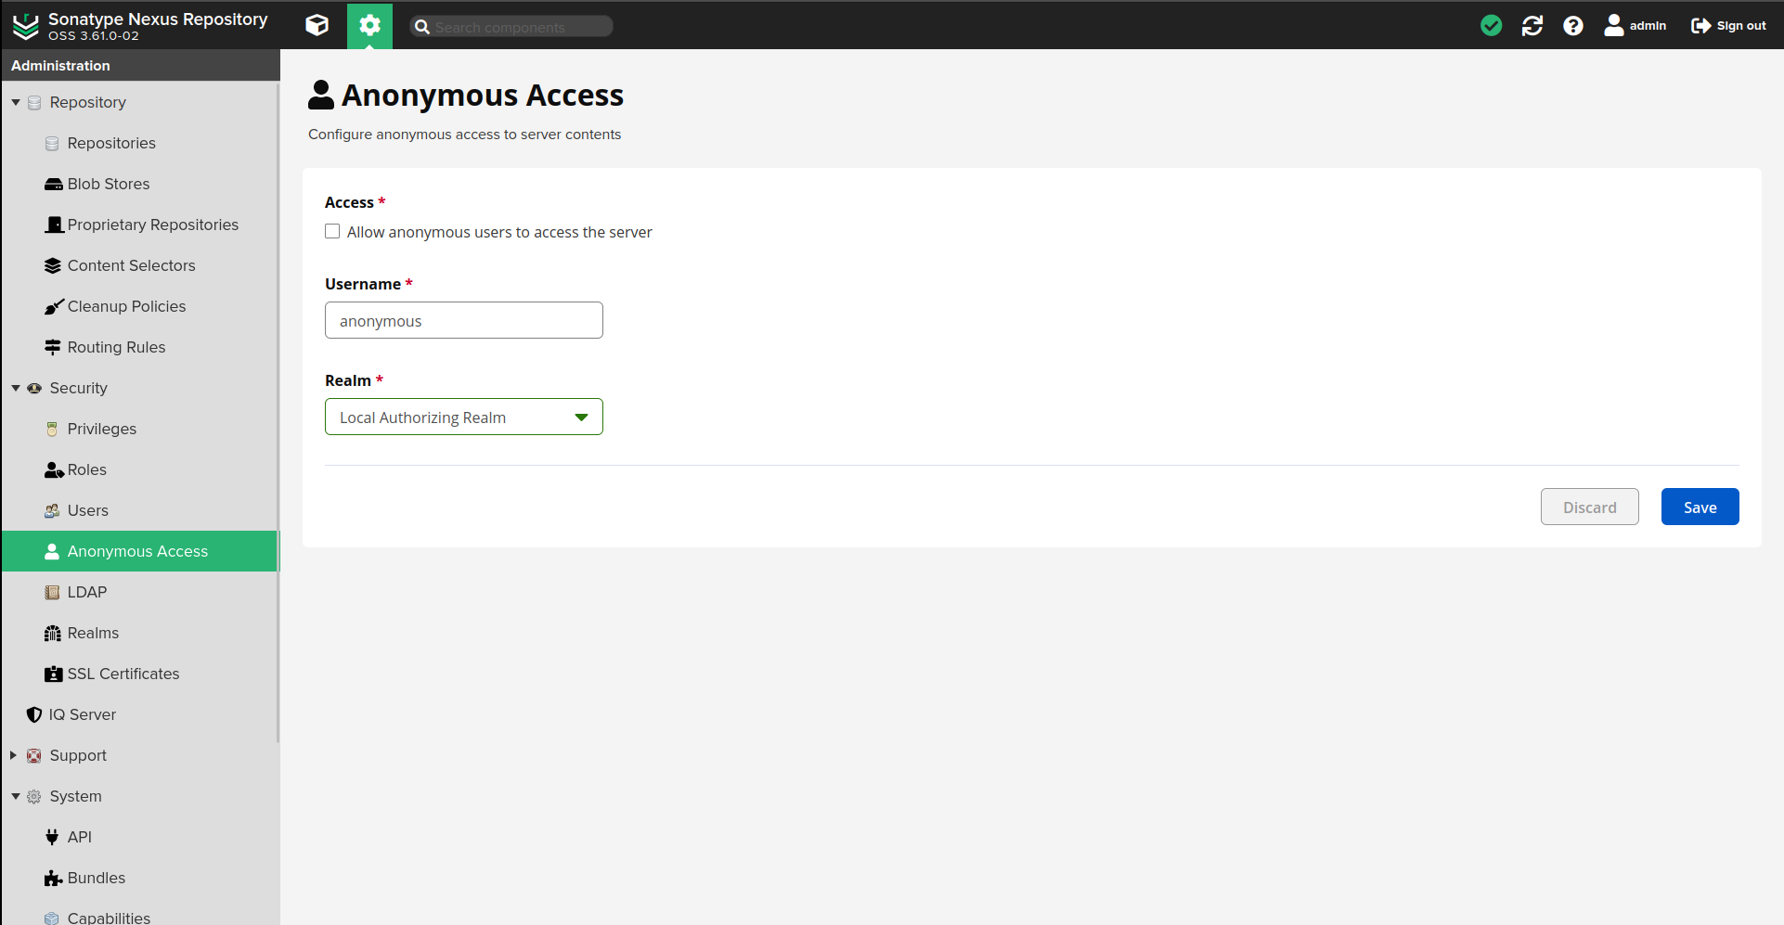Click the IQ Server shield icon
Image resolution: width=1784 pixels, height=925 pixels.
pos(34,714)
